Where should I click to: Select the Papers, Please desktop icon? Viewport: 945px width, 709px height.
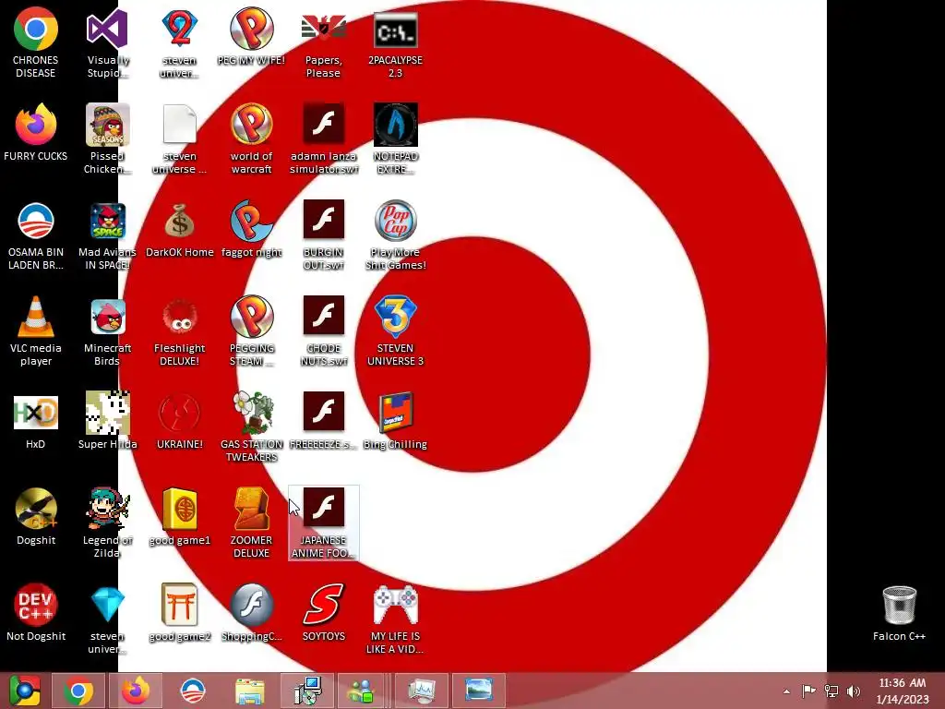coord(324,42)
